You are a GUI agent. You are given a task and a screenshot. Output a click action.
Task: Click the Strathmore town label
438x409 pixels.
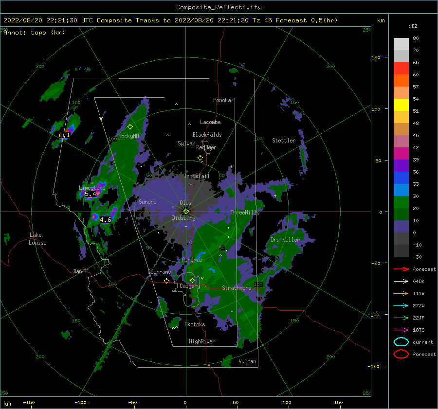237,288
